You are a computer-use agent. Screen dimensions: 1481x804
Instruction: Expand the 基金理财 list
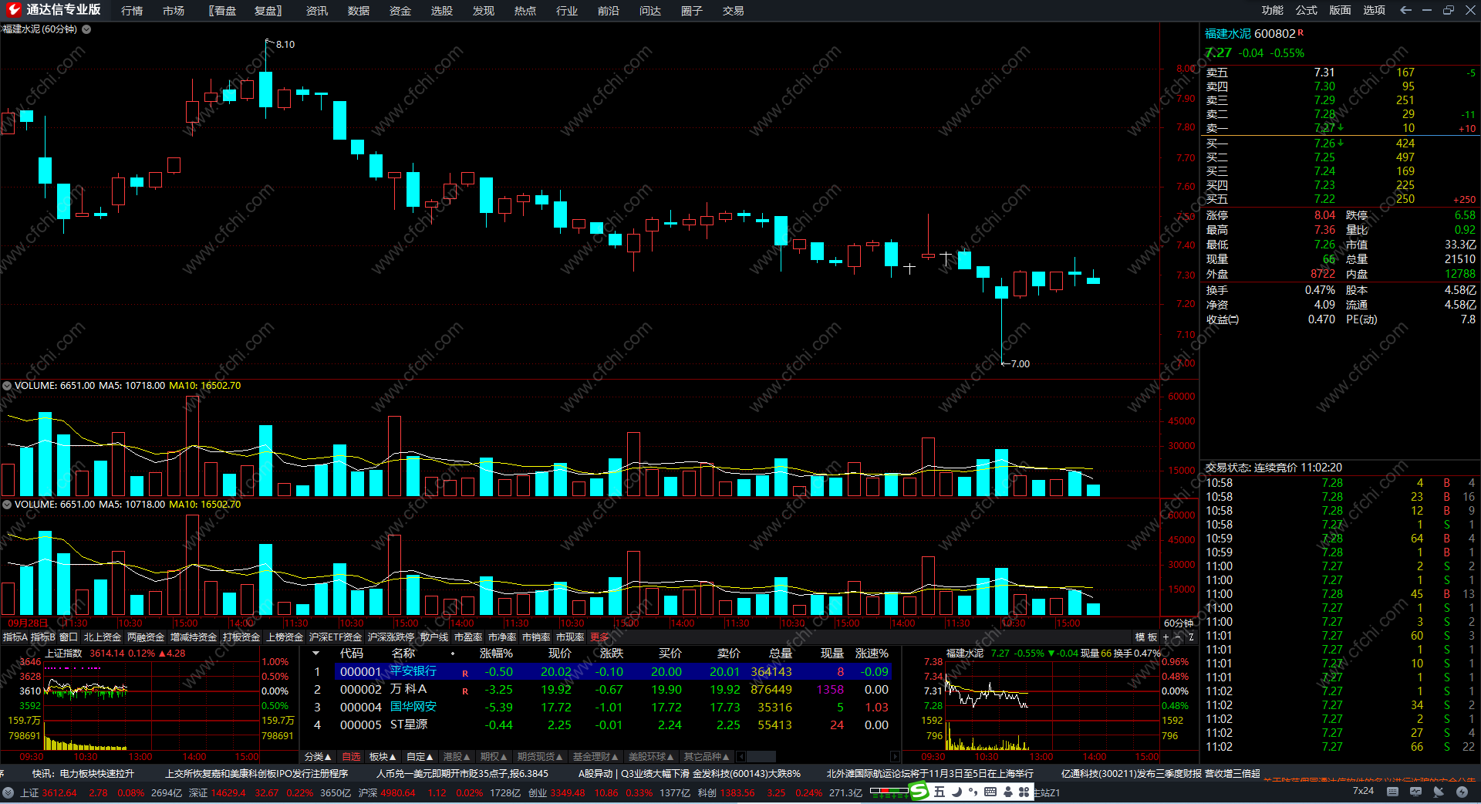595,757
